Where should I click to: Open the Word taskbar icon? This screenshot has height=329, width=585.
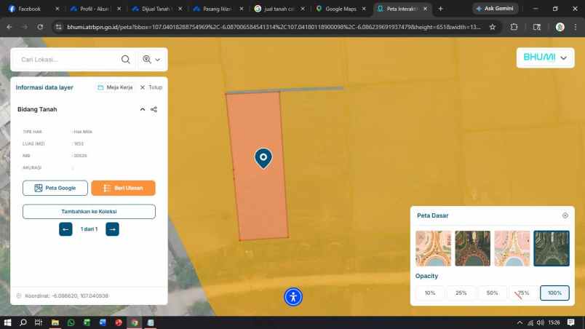[103, 322]
